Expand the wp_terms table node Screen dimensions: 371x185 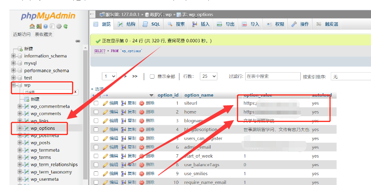(20, 157)
